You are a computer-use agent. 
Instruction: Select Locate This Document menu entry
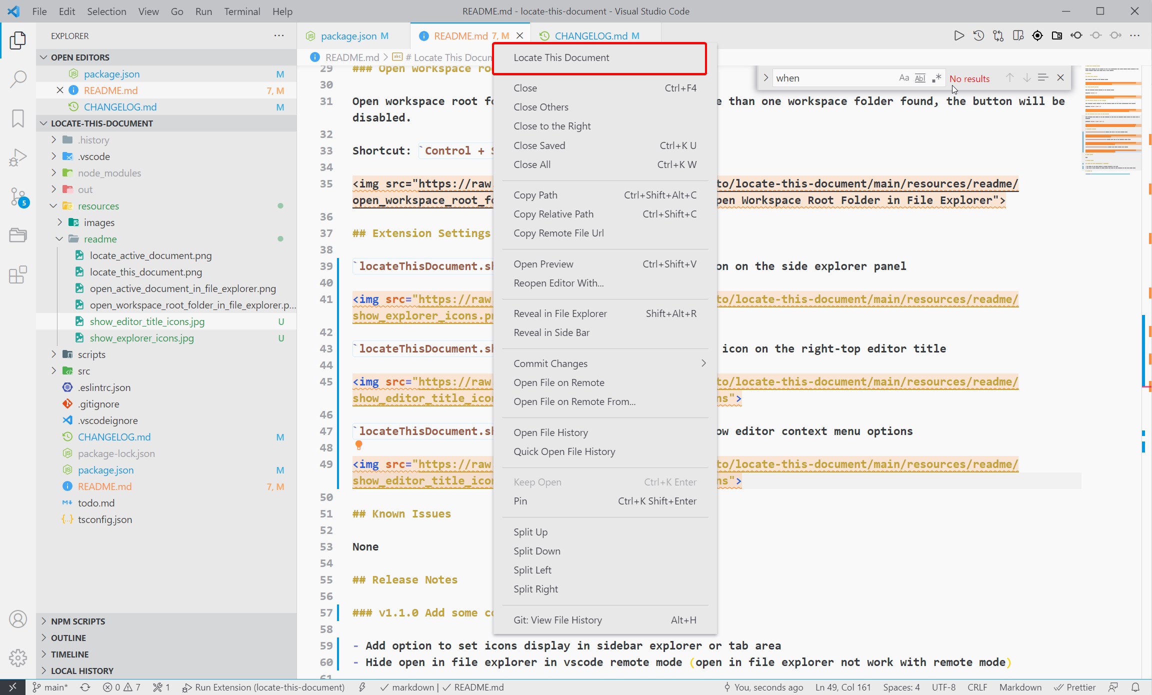pos(561,57)
